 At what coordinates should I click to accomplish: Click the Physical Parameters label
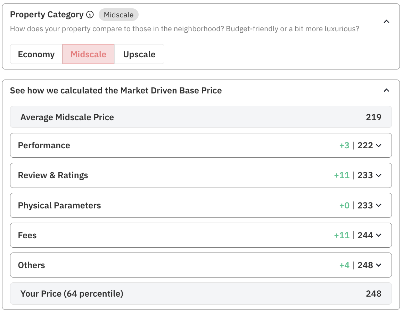tap(59, 206)
